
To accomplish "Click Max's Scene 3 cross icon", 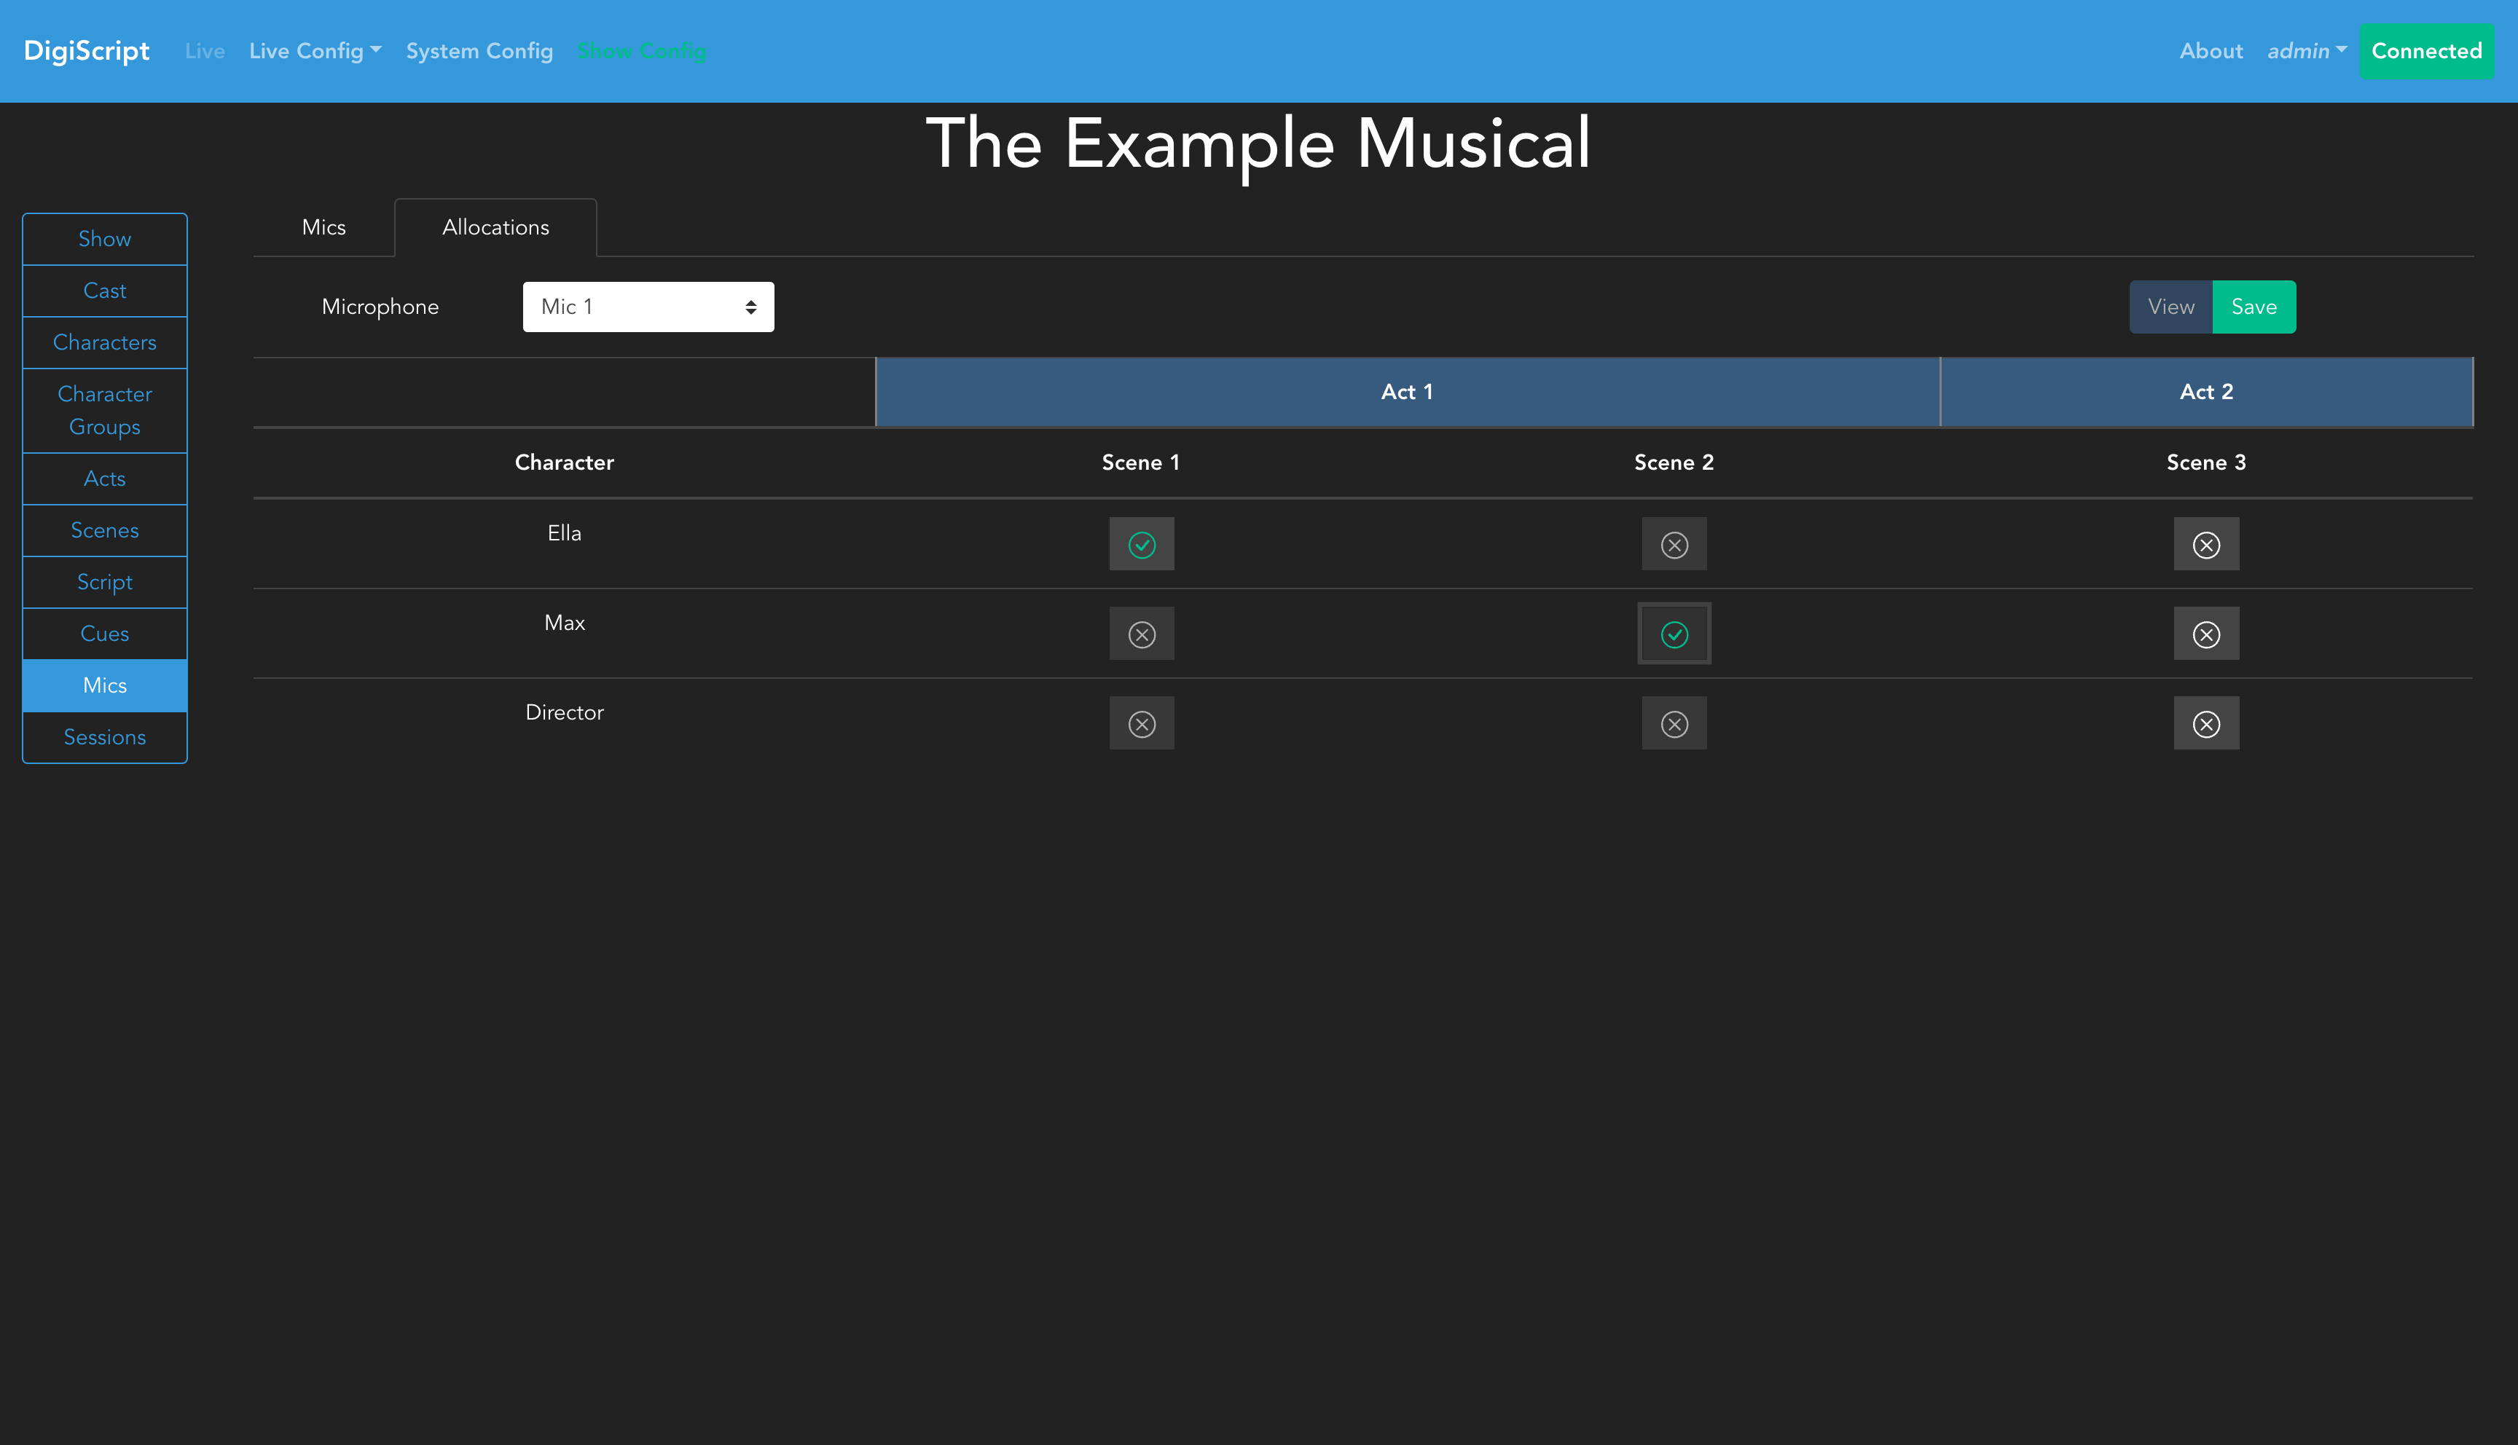I will [2205, 633].
